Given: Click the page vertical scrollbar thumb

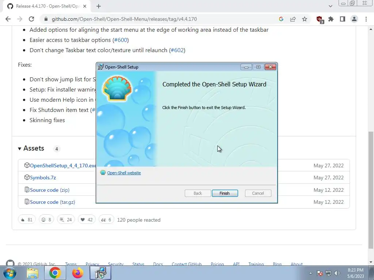Looking at the screenshot, I should coord(371,189).
